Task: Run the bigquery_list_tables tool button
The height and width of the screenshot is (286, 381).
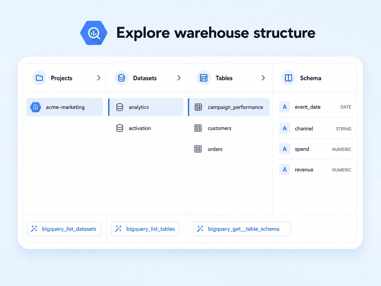Action: point(145,229)
